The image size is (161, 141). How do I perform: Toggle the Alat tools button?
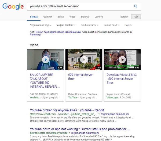tap(136, 17)
